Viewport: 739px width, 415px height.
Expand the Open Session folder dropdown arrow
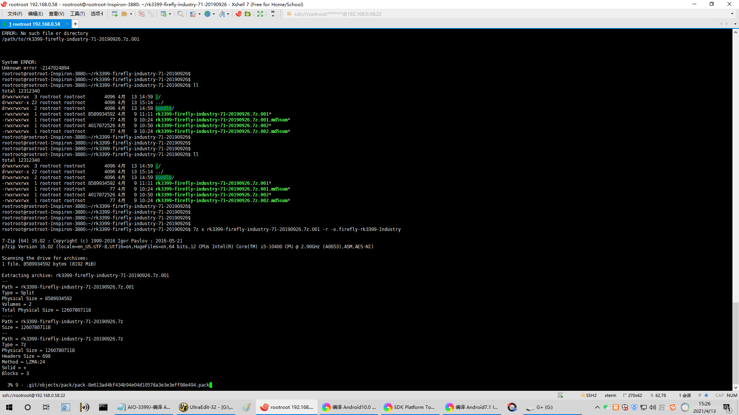(131, 14)
